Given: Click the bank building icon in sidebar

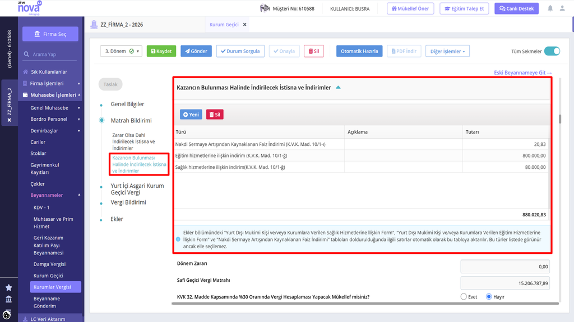Looking at the screenshot, I should tap(9, 300).
